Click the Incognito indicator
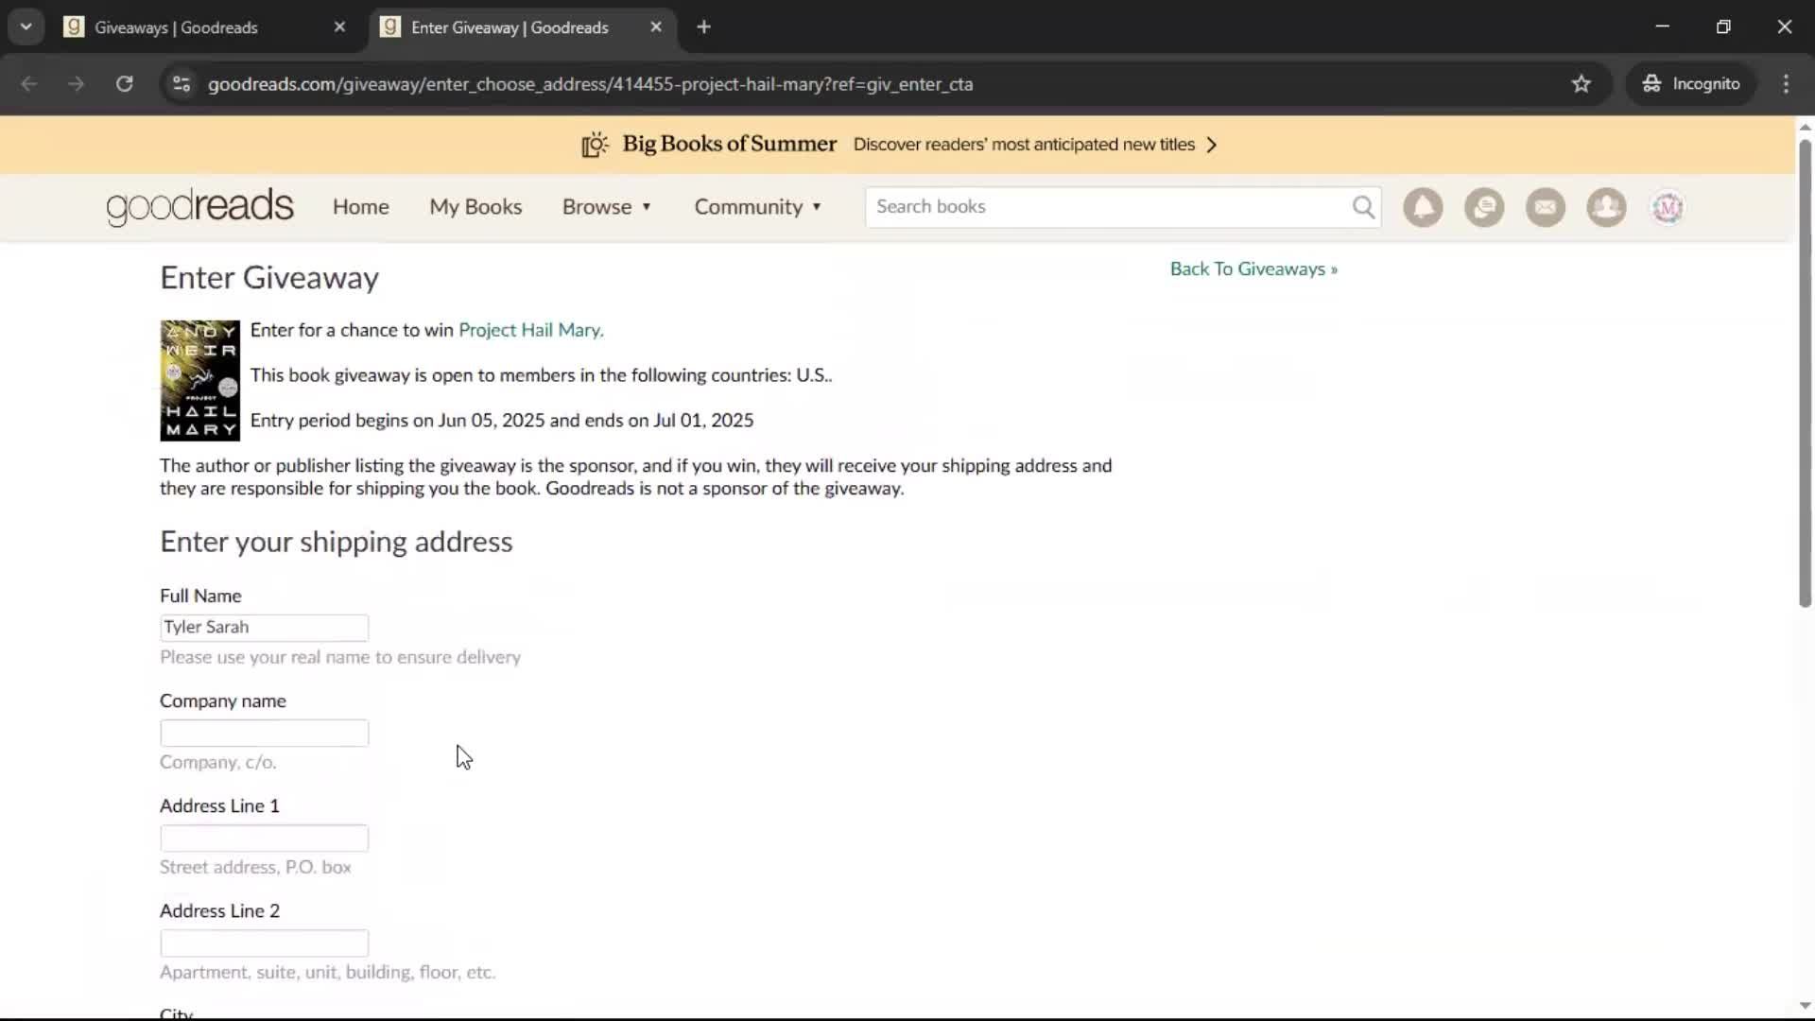This screenshot has width=1815, height=1021. coord(1691,84)
